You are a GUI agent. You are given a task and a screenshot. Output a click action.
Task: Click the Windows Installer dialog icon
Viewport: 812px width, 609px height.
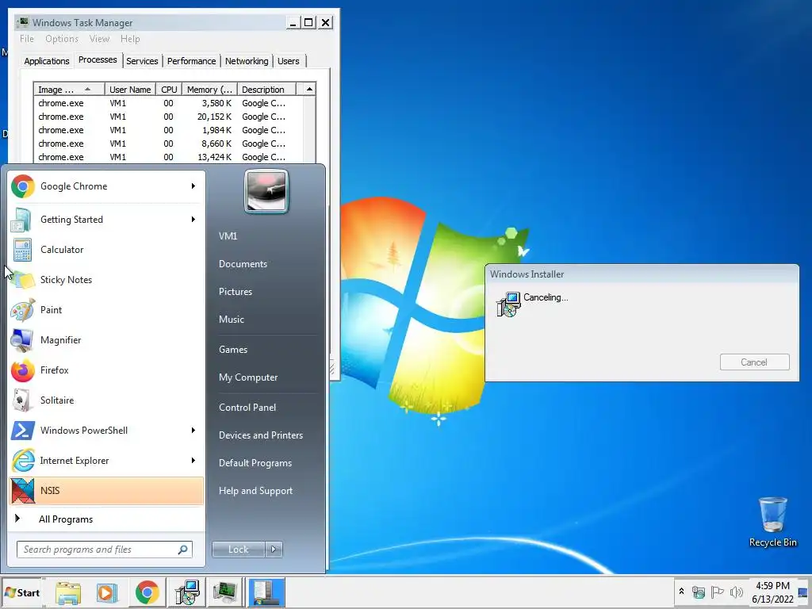click(x=508, y=304)
